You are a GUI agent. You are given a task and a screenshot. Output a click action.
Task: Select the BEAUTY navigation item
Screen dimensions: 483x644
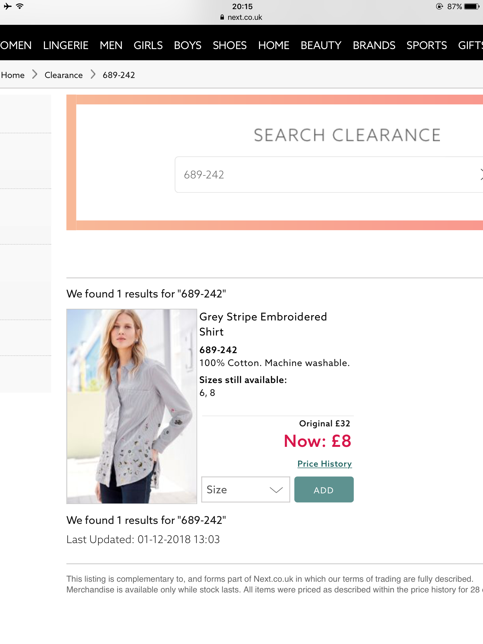[x=321, y=45]
